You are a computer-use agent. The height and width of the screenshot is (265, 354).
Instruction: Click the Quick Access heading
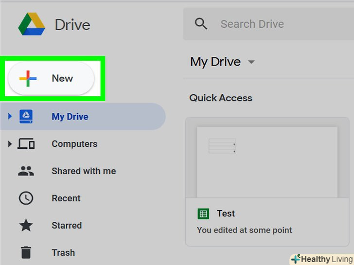pos(221,98)
